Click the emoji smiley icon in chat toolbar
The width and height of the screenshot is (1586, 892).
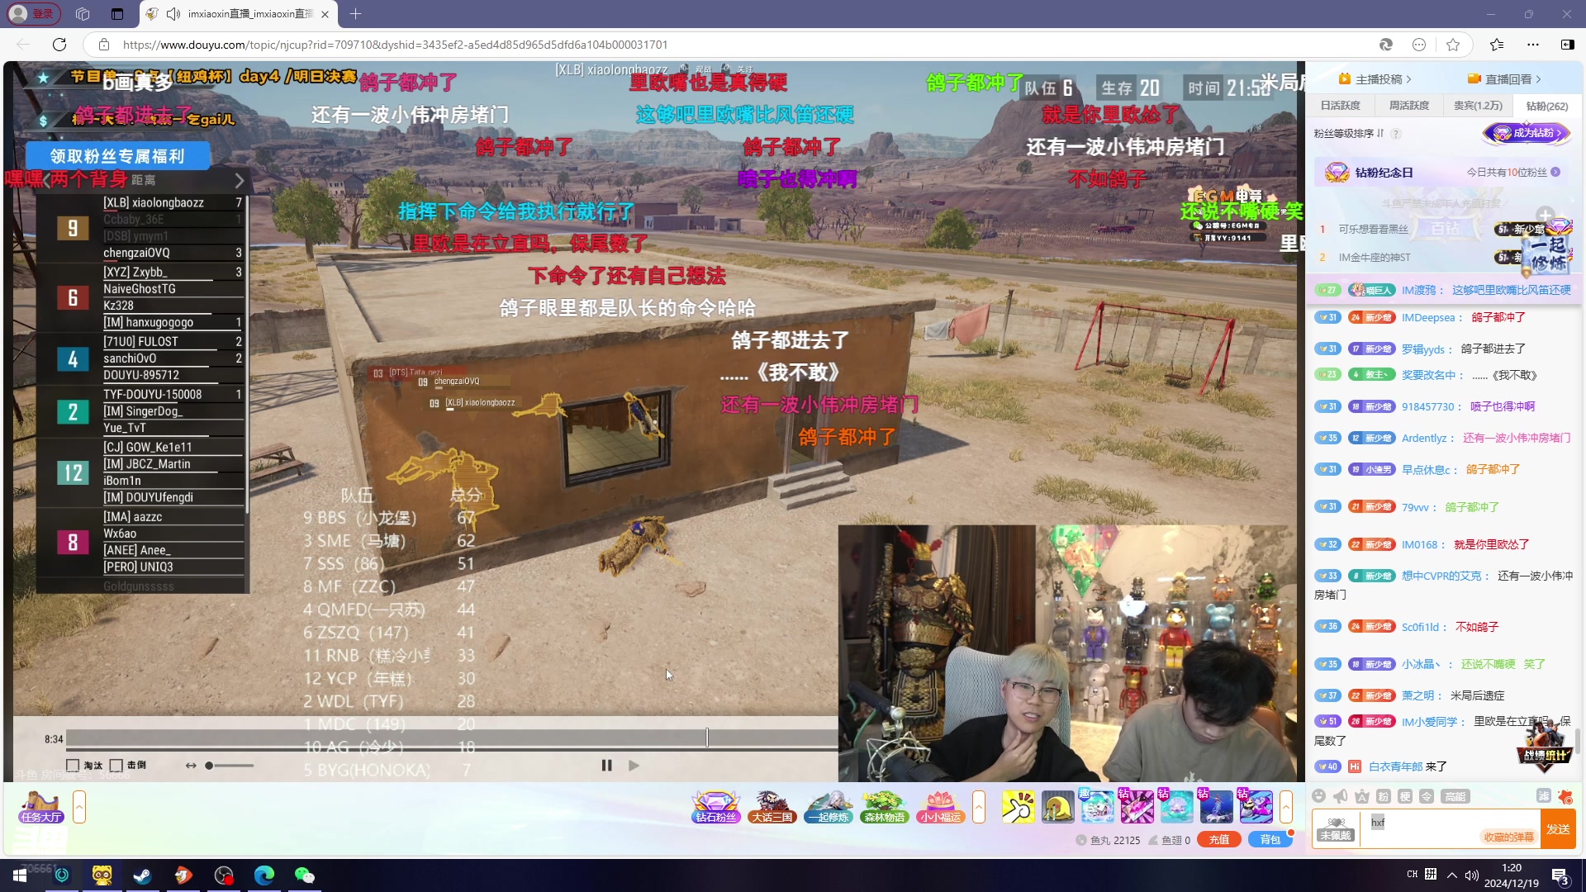point(1319,796)
